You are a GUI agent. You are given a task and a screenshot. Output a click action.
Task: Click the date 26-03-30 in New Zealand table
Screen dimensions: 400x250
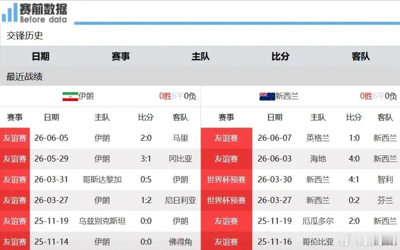pyautogui.click(x=274, y=179)
